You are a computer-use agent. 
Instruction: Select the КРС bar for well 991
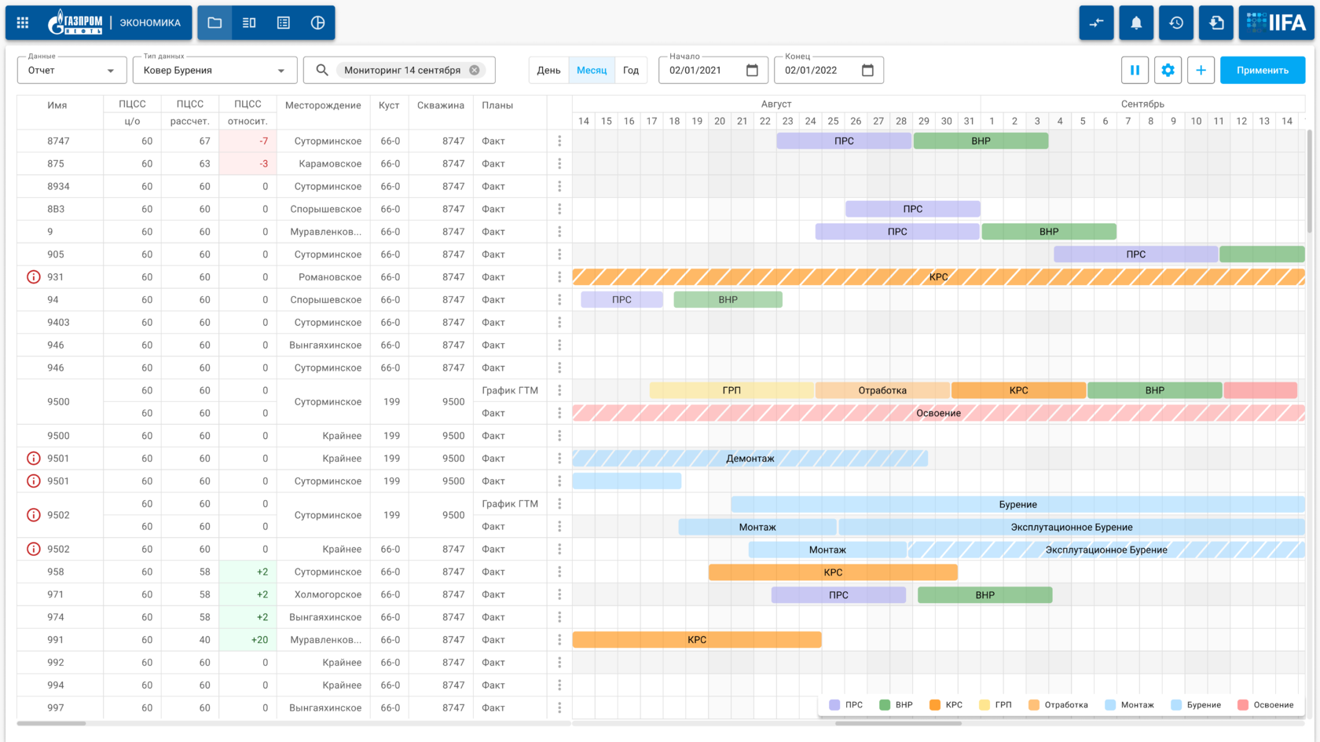pyautogui.click(x=697, y=640)
